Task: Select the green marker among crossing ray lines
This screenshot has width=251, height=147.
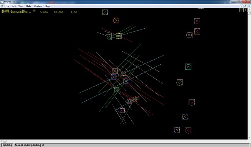Action: (x=117, y=90)
